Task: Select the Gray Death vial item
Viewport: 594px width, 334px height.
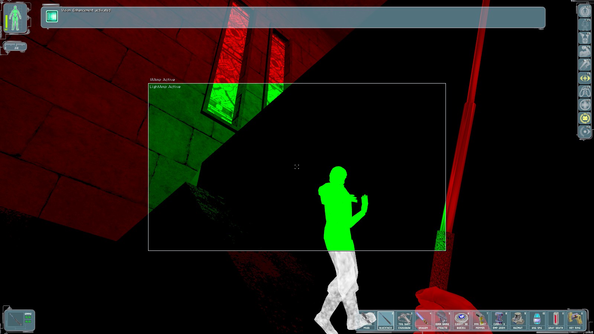Action: click(x=556, y=321)
